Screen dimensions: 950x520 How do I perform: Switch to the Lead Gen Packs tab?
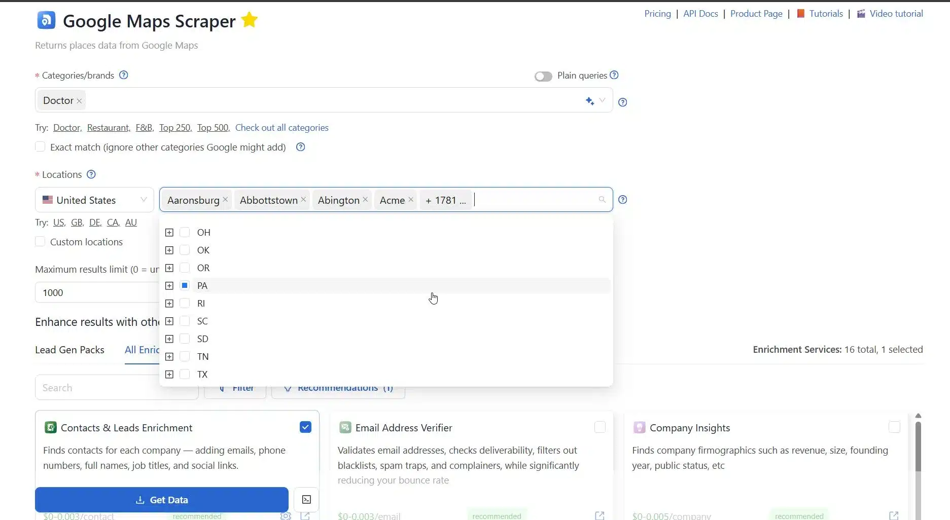tap(69, 350)
